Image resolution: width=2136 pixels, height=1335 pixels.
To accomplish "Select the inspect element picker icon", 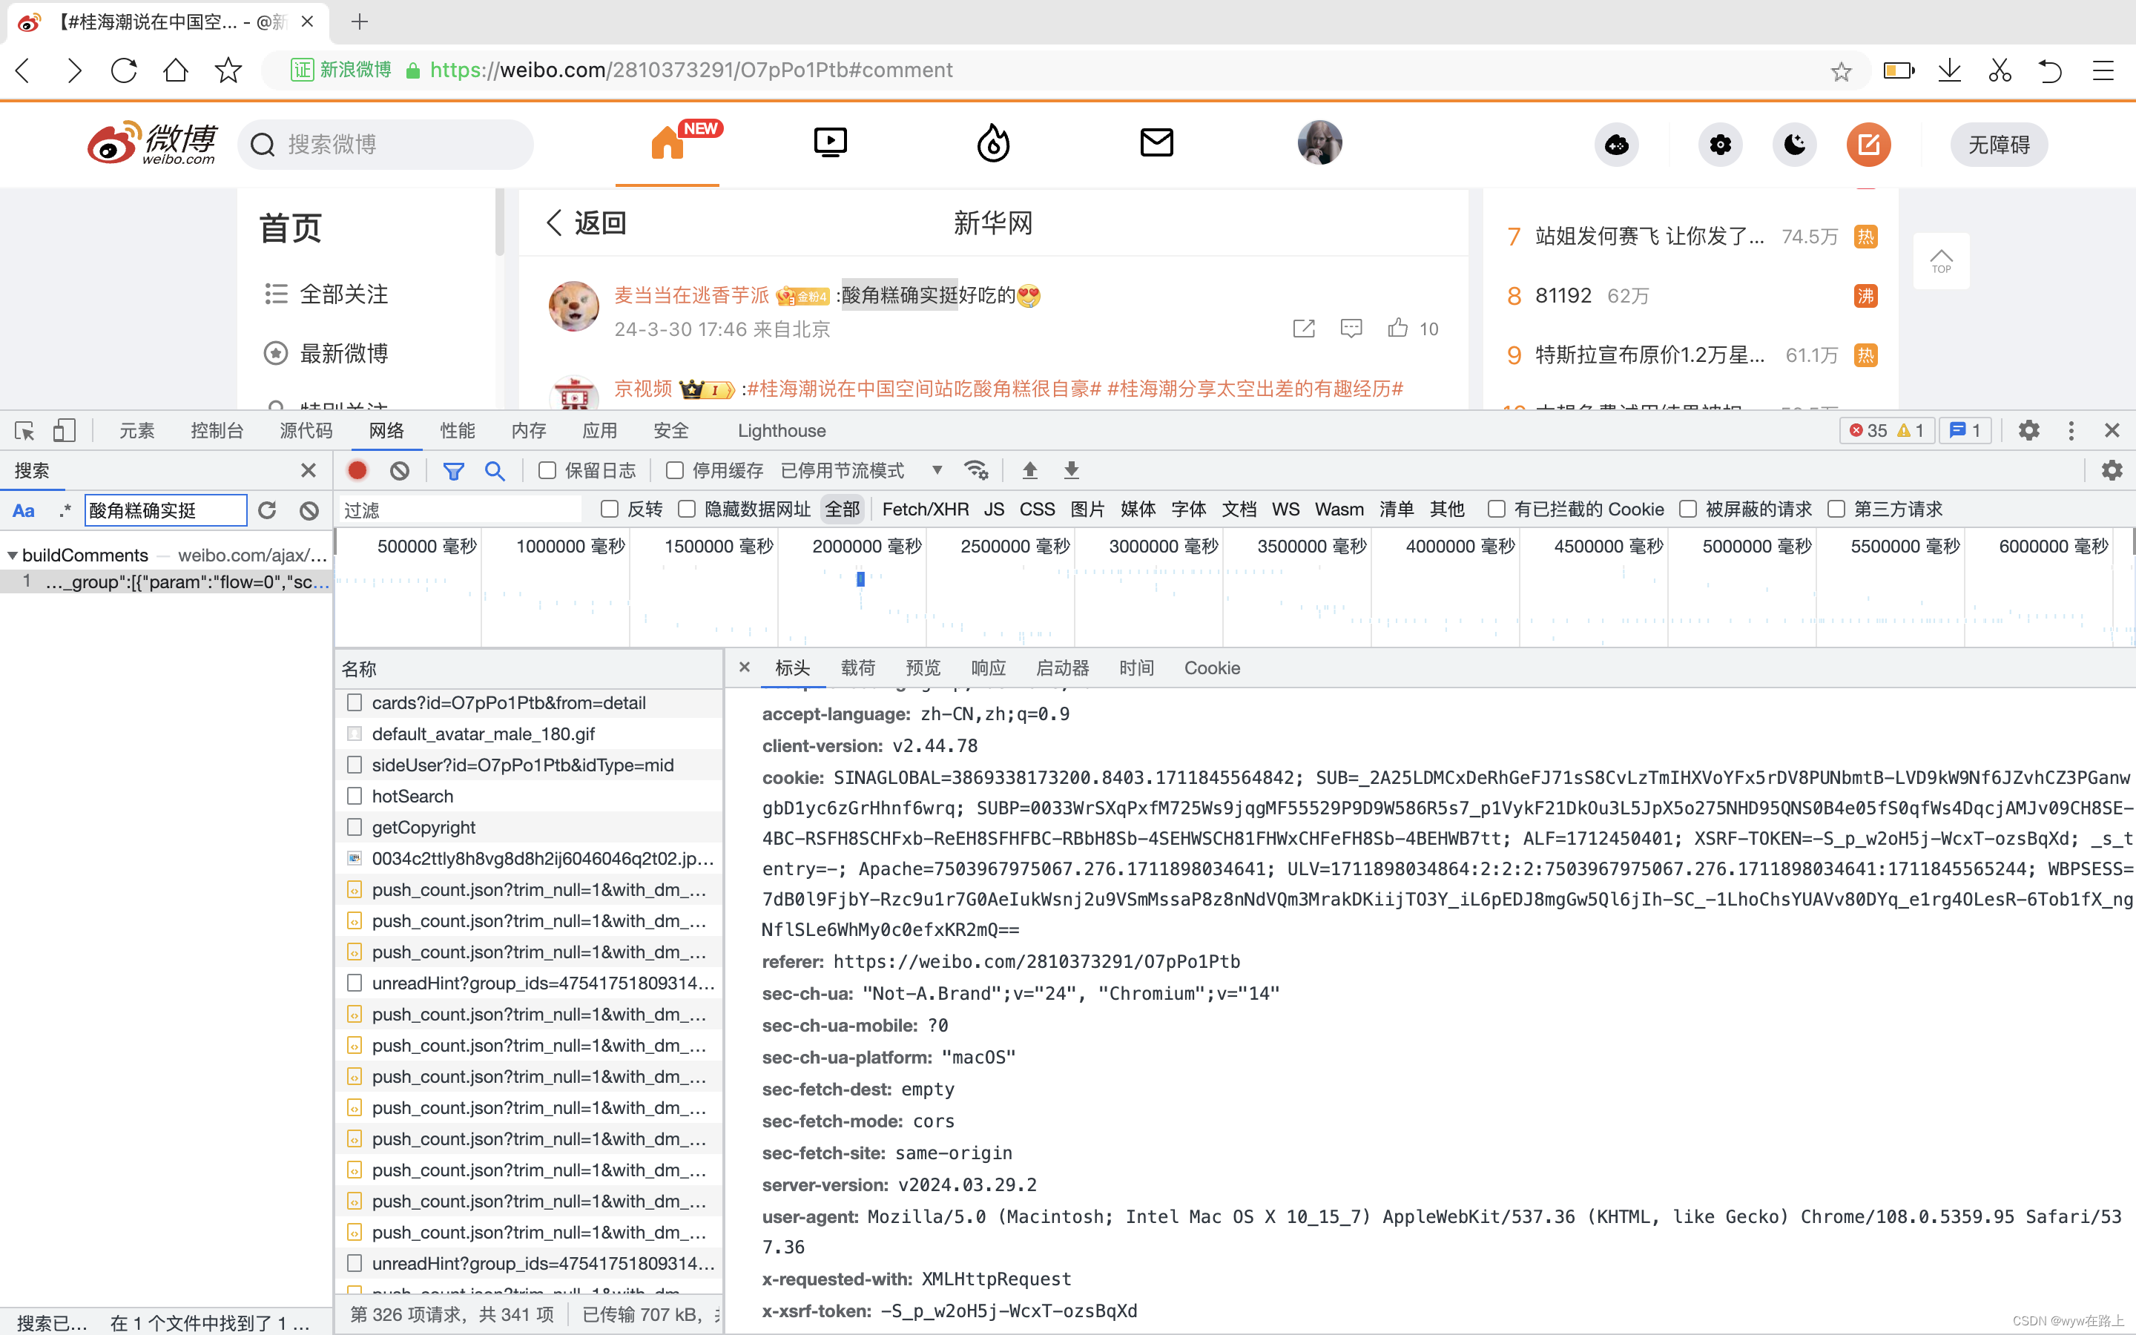I will [24, 431].
